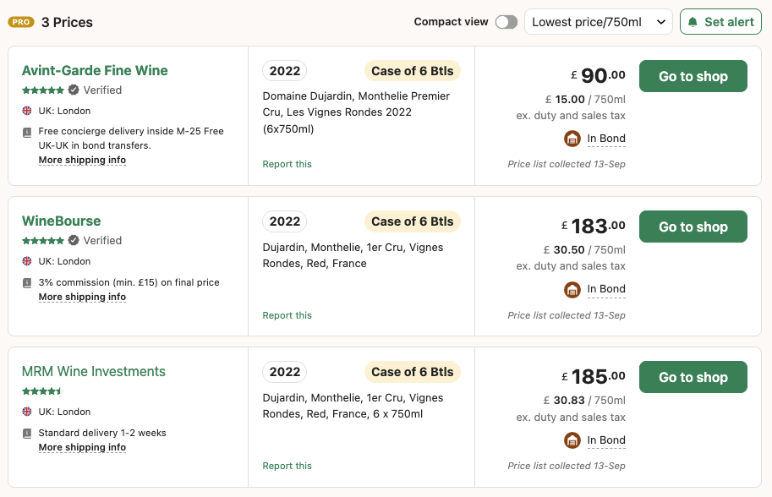Expand More shipping info for WineBourse
The image size is (772, 497).
tap(82, 297)
